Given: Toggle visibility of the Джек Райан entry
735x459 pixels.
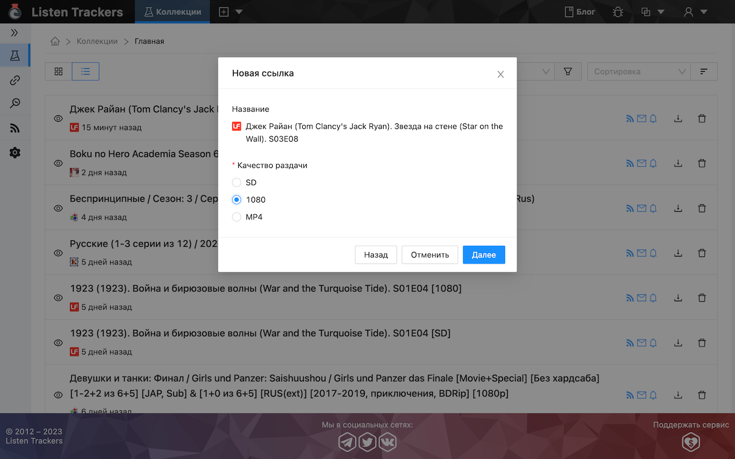Looking at the screenshot, I should tap(57, 118).
